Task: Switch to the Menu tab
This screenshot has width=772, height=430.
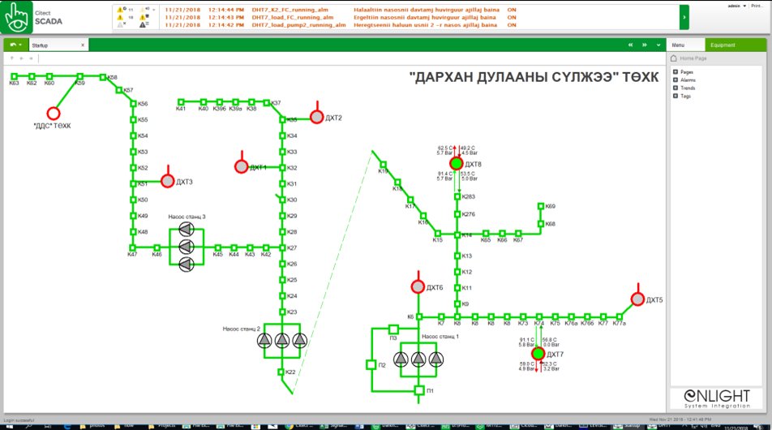Action: coord(686,45)
